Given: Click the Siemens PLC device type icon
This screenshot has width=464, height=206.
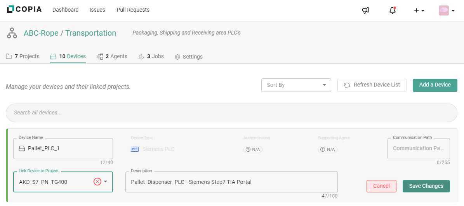Looking at the screenshot, I should [135, 149].
